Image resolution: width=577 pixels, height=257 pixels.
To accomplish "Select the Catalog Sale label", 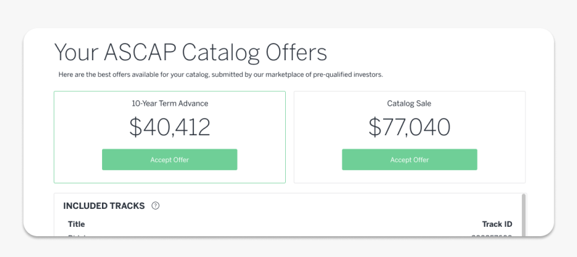I will click(x=409, y=104).
